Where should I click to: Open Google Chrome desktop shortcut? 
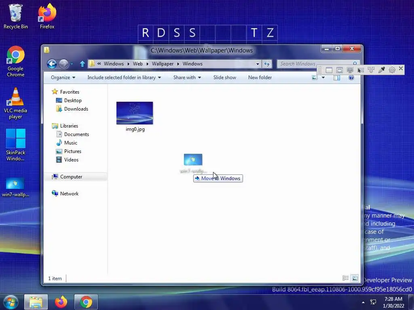(x=16, y=61)
